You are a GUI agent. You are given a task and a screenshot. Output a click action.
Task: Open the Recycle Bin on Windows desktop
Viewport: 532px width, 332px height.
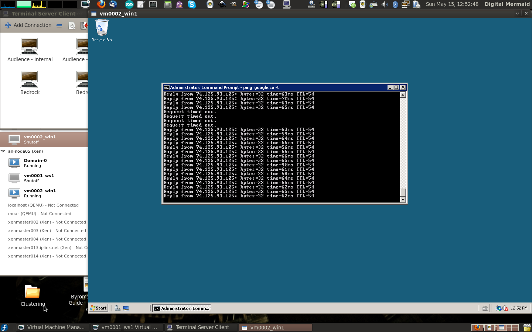[102, 31]
